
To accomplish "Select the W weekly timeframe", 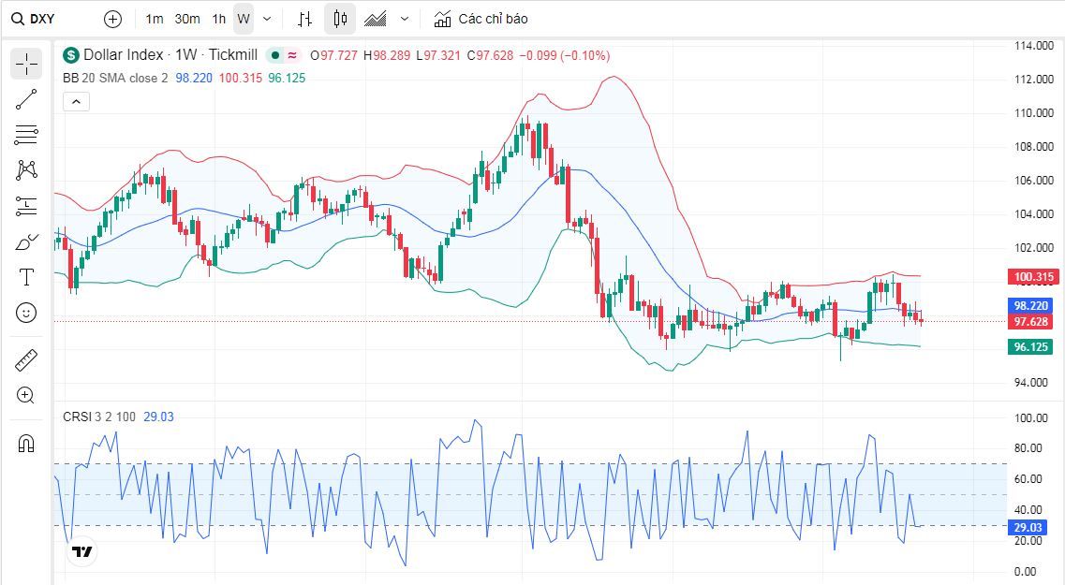I will (244, 19).
